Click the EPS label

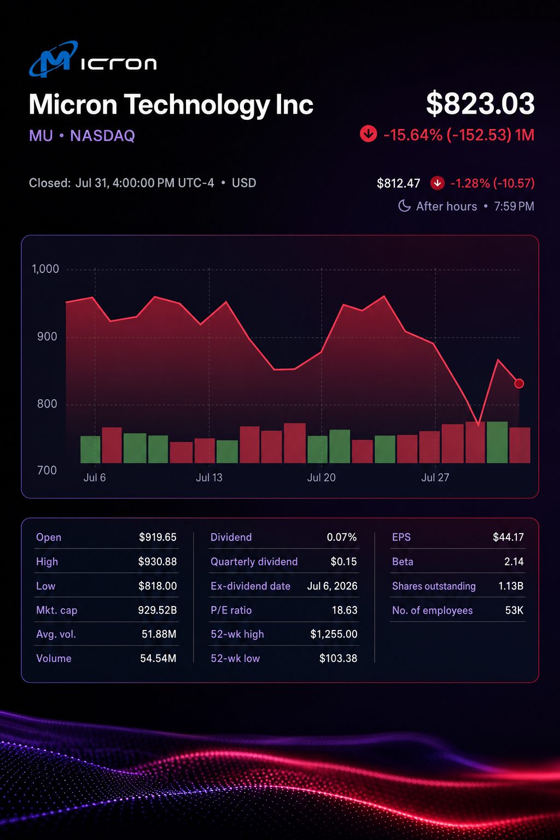click(401, 537)
